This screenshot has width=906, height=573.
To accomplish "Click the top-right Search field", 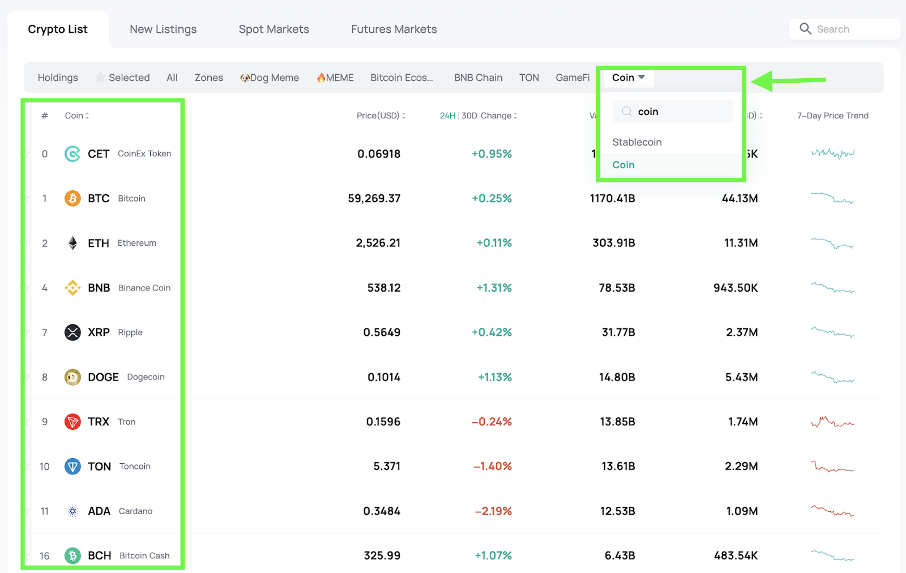I will click(844, 29).
